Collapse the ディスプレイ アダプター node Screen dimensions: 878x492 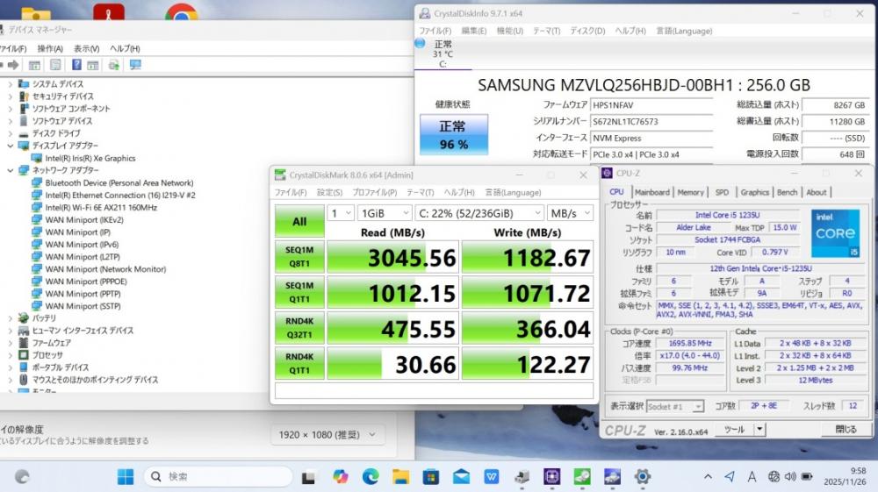coord(10,146)
